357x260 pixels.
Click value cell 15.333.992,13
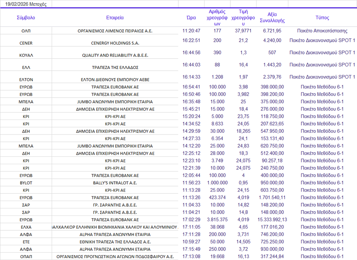coord(272,220)
